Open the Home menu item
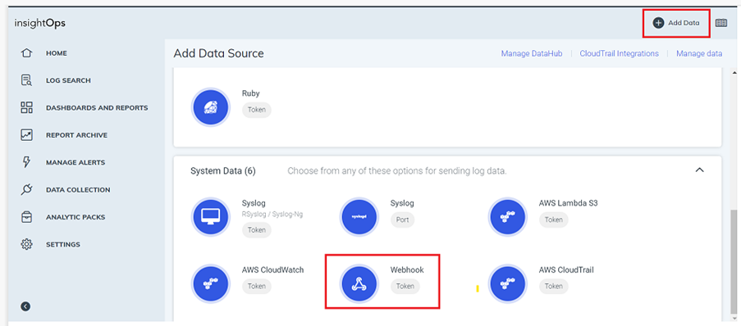741x326 pixels. point(57,53)
